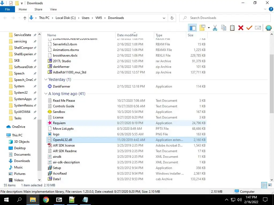This screenshot has height=205, width=274.
Task: Select the 'Move List.pptx' file
Action: (127, 128)
